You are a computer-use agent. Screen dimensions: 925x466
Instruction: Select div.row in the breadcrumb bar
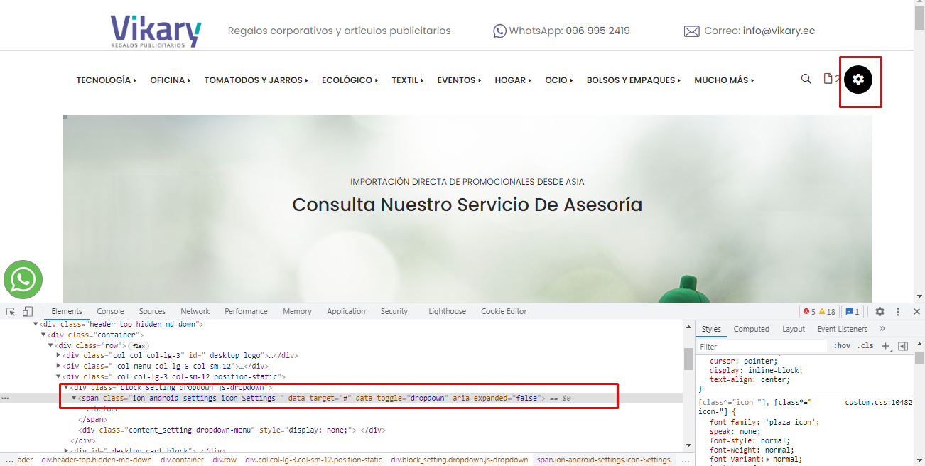[x=225, y=460]
